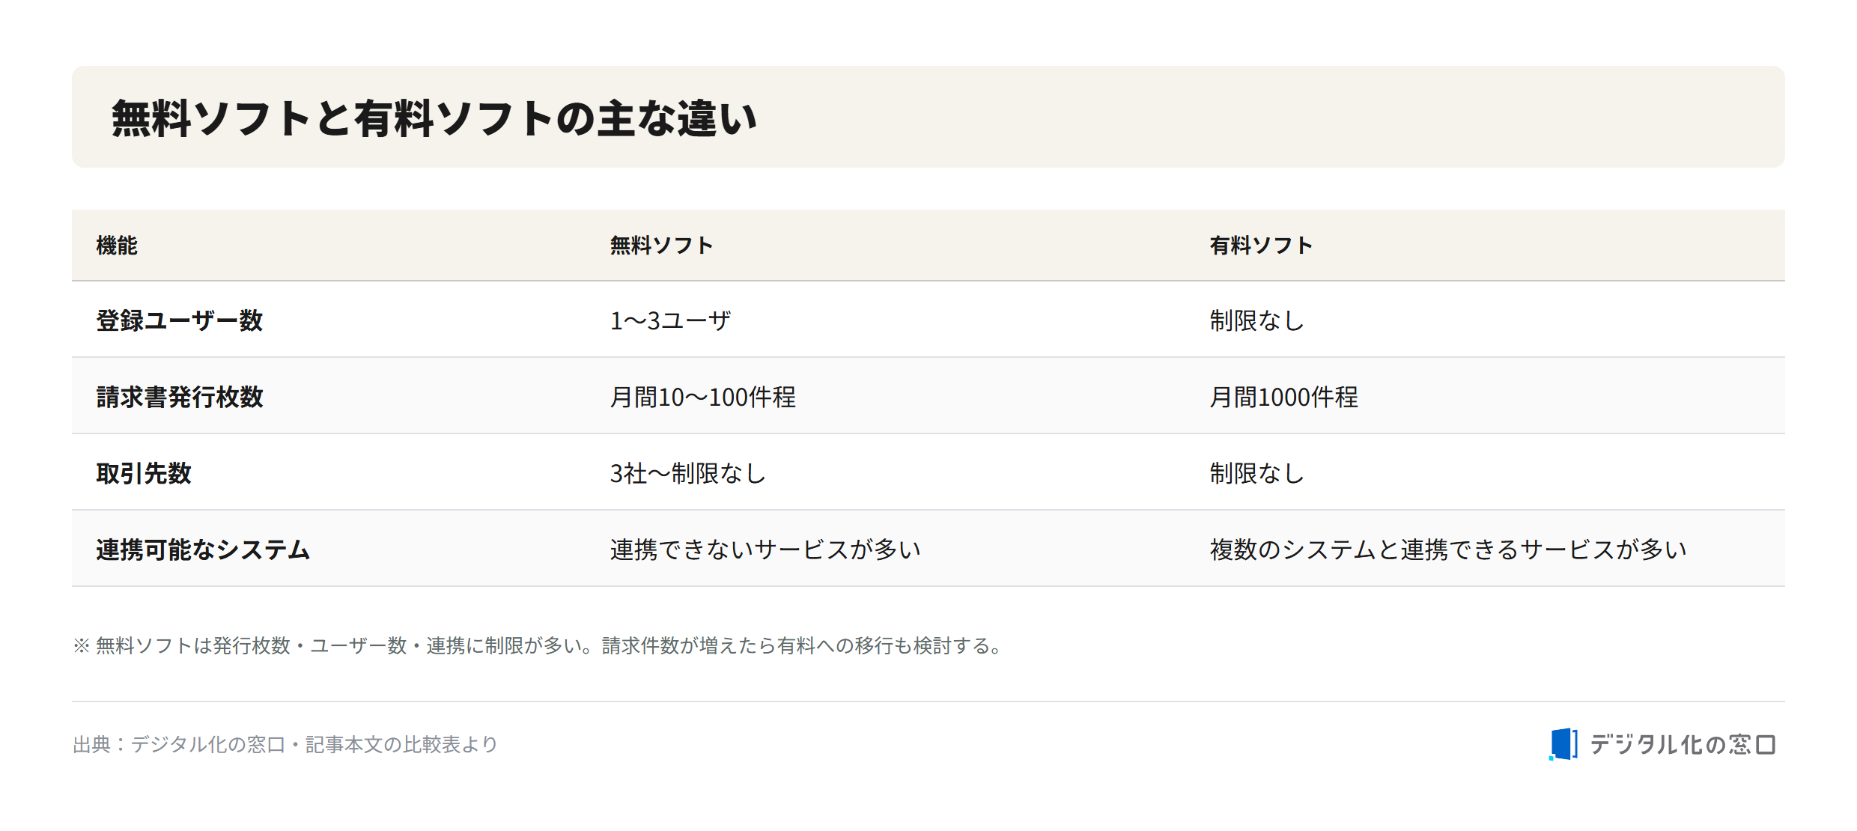The image size is (1857, 831).
Task: Click the 3社〜制限なし cell
Action: [x=688, y=473]
